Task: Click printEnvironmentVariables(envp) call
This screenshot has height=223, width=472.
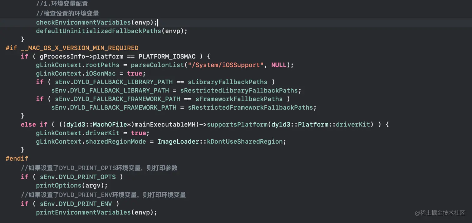Action: tap(96, 212)
